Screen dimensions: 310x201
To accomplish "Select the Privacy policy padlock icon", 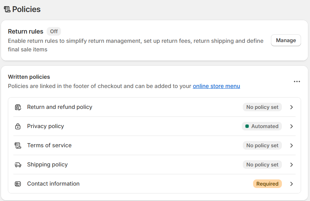I will point(17,126).
